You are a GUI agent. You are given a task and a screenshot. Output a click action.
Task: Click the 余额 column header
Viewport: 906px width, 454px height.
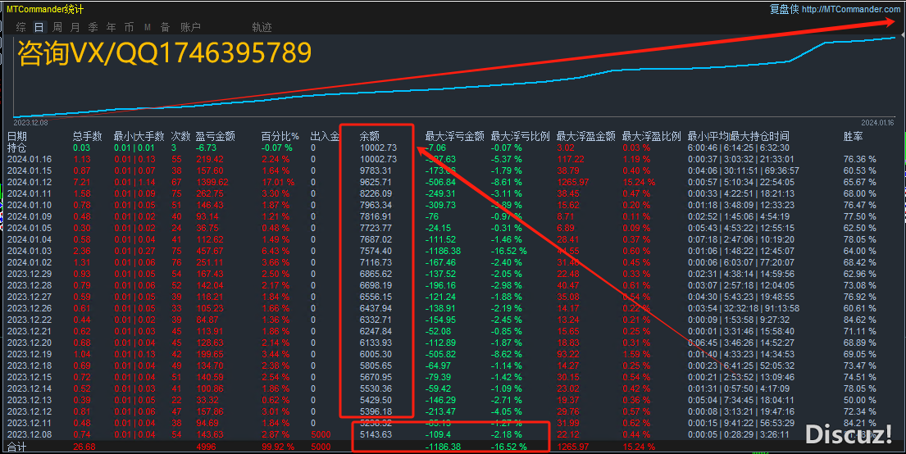tap(370, 137)
